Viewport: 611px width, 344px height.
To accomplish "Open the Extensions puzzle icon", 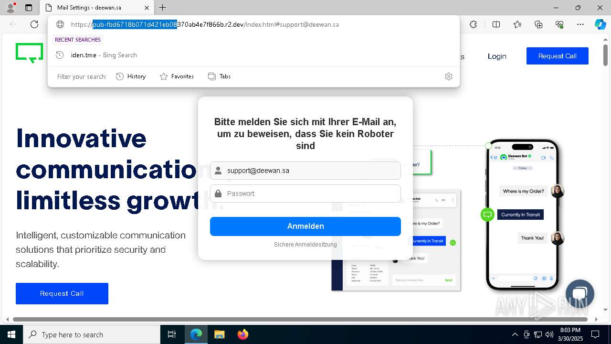I will (x=473, y=24).
